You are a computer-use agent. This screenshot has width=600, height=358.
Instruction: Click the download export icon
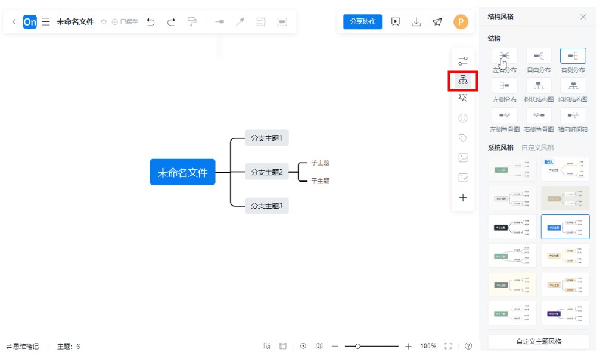(416, 22)
